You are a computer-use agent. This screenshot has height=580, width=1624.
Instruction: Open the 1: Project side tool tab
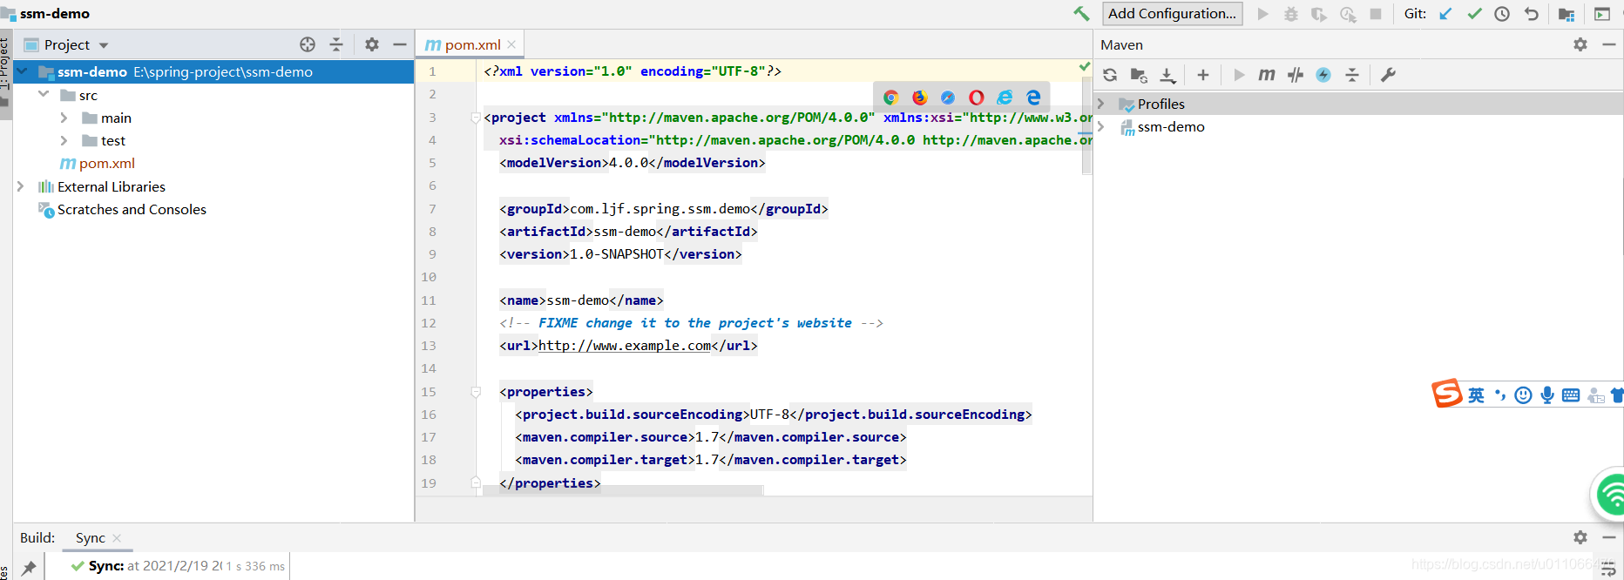(5, 62)
